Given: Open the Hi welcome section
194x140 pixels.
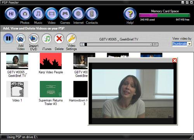Looking at the screenshot, I should (x=11, y=14).
